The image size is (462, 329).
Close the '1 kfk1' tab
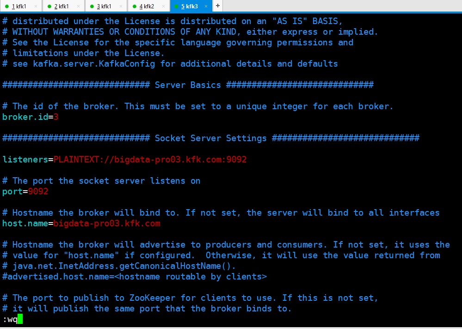pos(36,6)
